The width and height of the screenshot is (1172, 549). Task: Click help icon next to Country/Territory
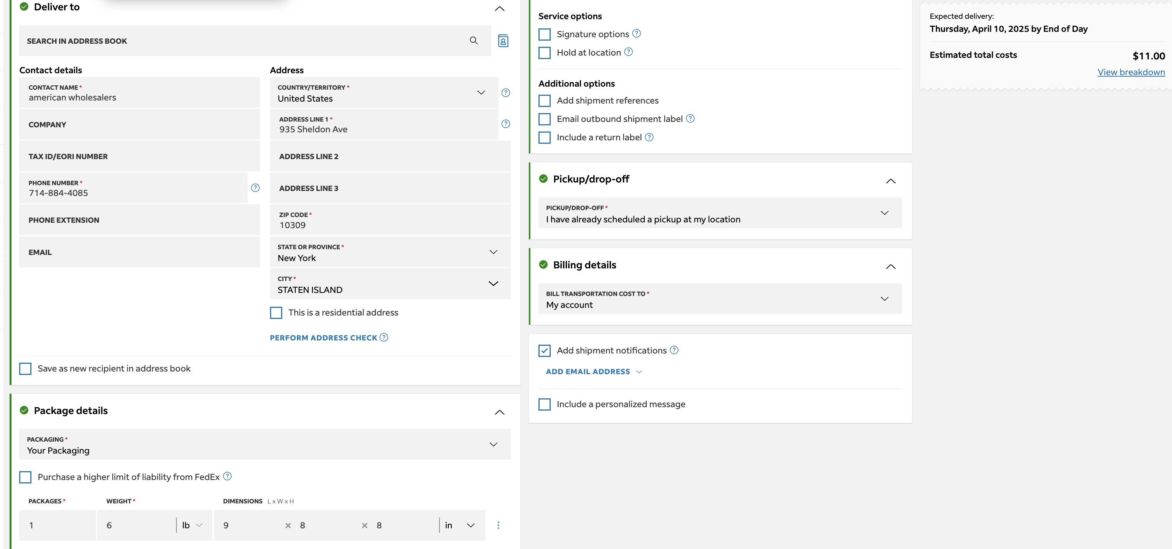(505, 93)
